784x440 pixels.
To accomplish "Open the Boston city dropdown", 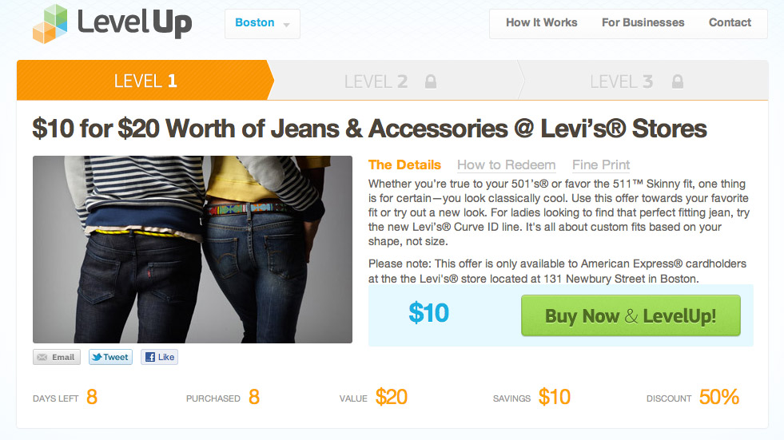I will tap(262, 23).
